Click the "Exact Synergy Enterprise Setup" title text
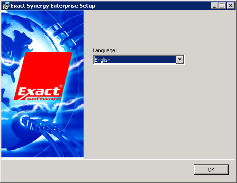The width and height of the screenshot is (237, 183). point(53,6)
